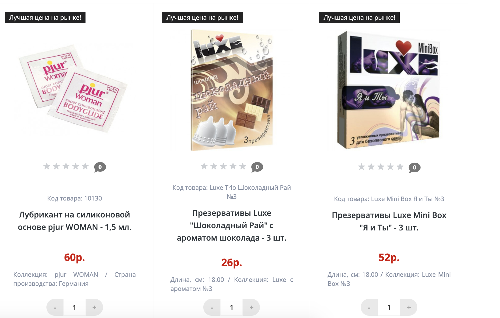The width and height of the screenshot is (500, 318).
Task: Give Шоколадный Рай condoms a one-star rating
Action: pos(204,166)
